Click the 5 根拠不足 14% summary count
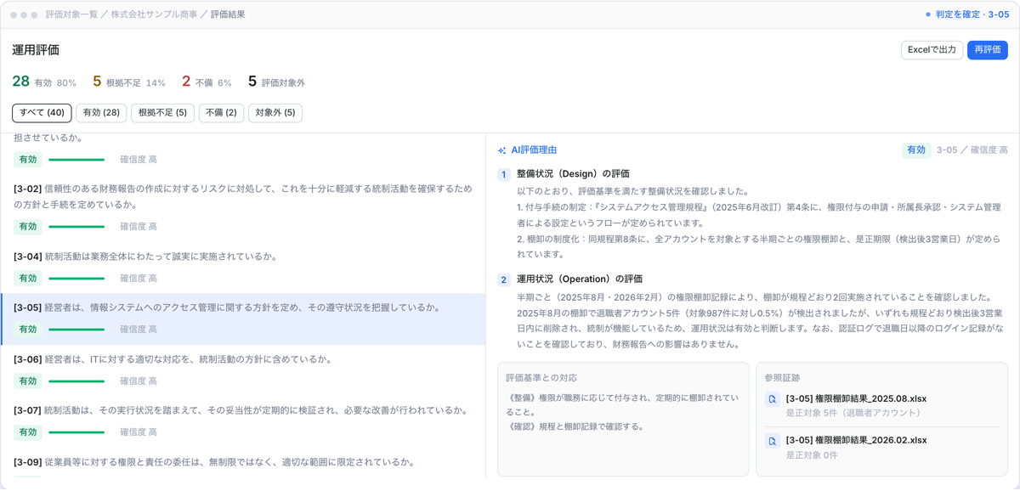 (x=129, y=82)
